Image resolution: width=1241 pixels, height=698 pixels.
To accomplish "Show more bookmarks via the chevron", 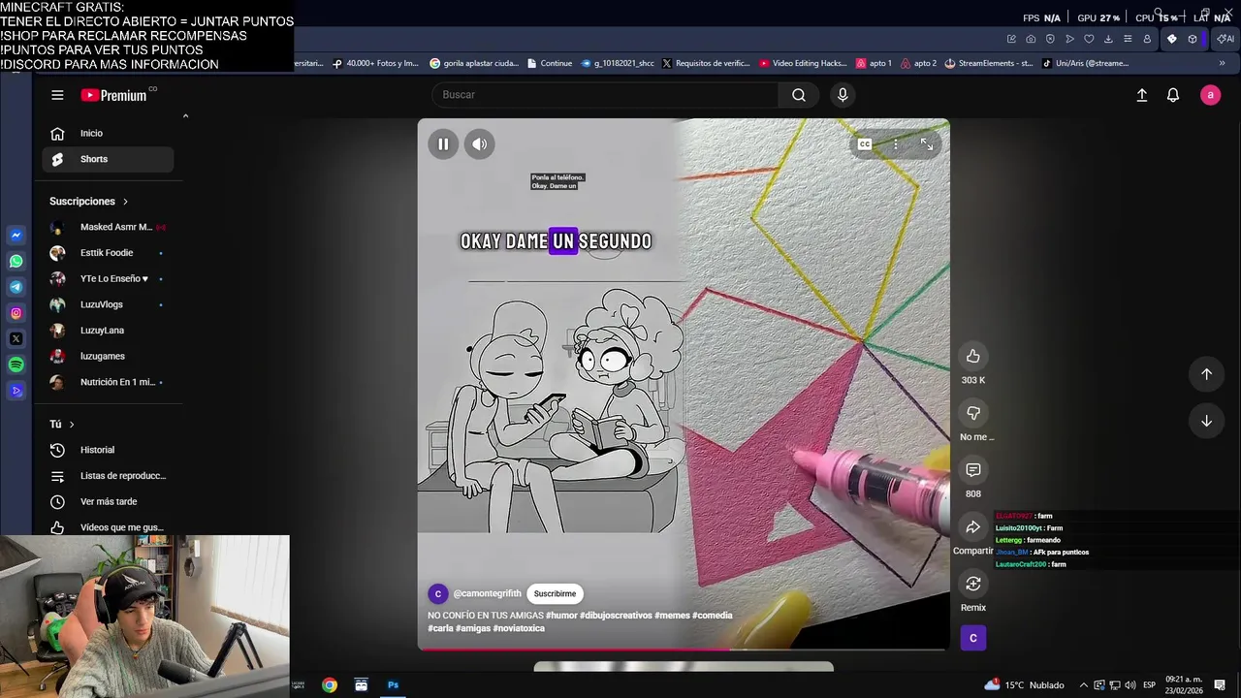I will [1222, 63].
